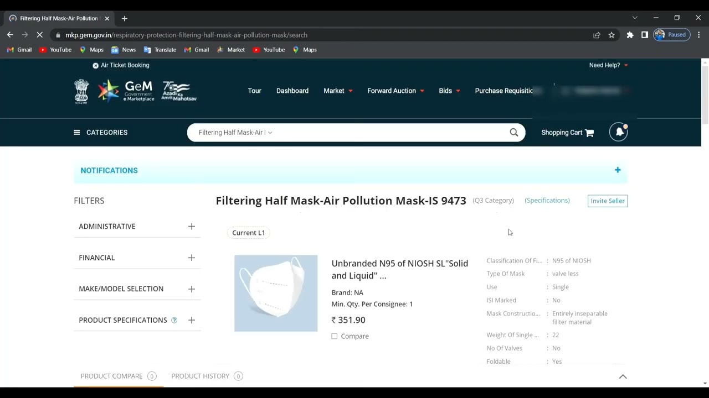Click the GeM logo

[x=126, y=91]
